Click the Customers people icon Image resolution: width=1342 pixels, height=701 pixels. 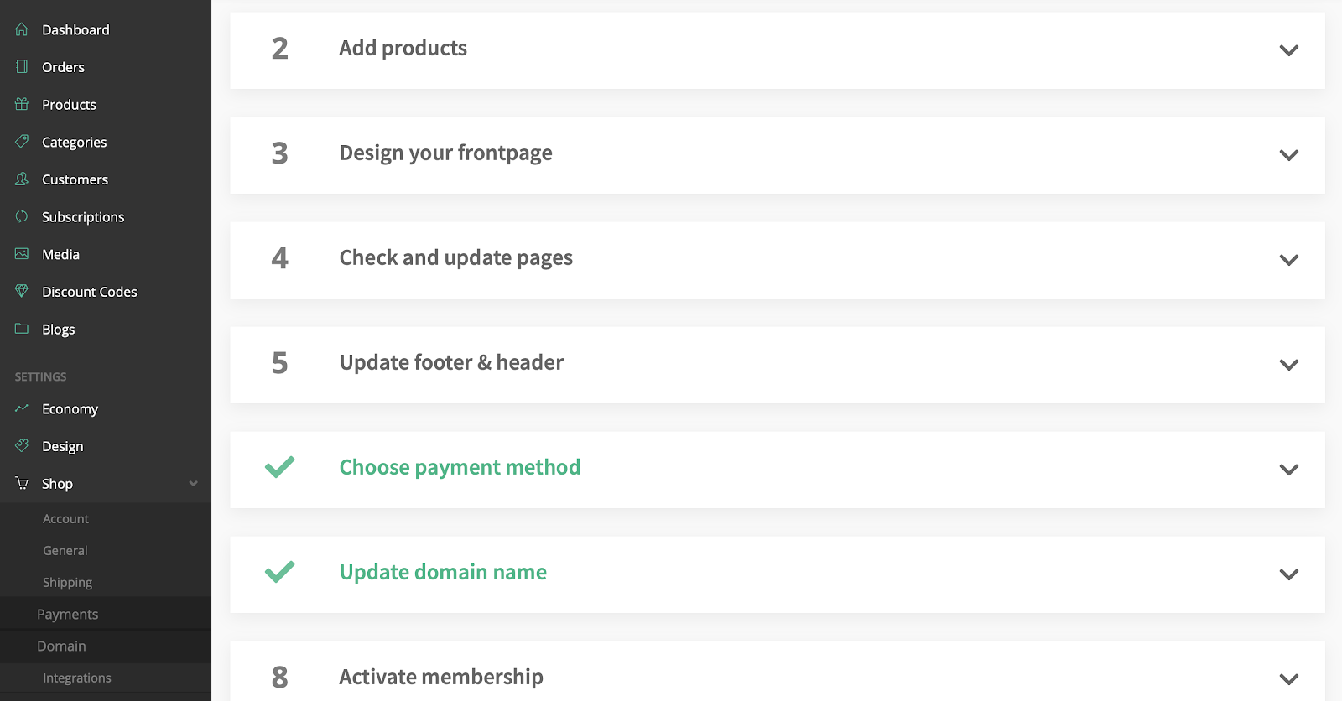[22, 179]
